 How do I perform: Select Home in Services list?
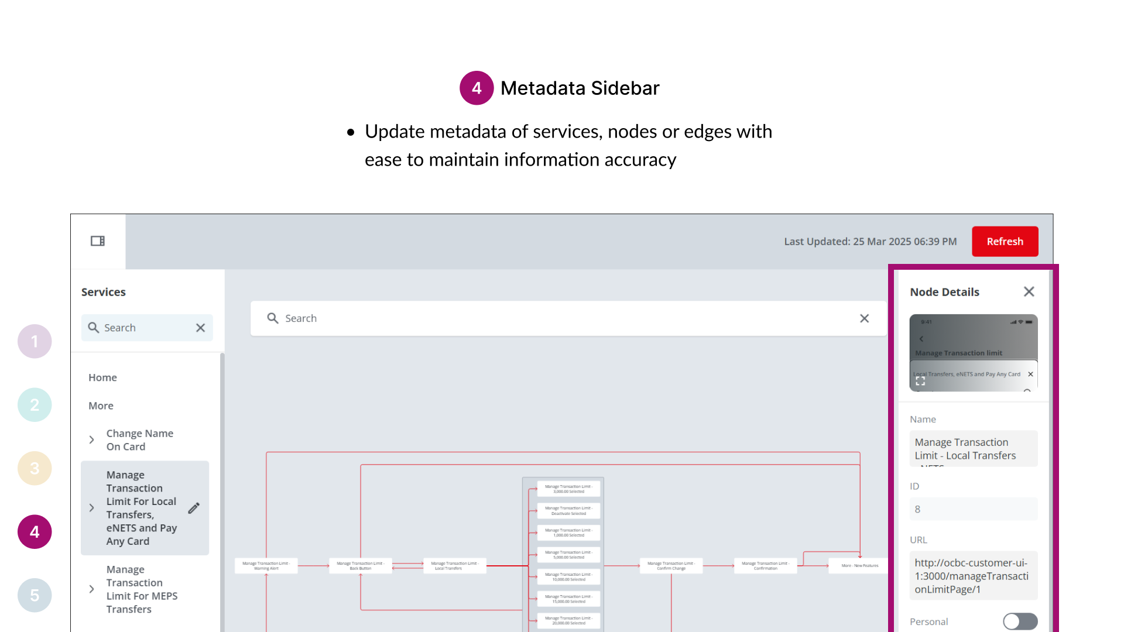tap(103, 377)
